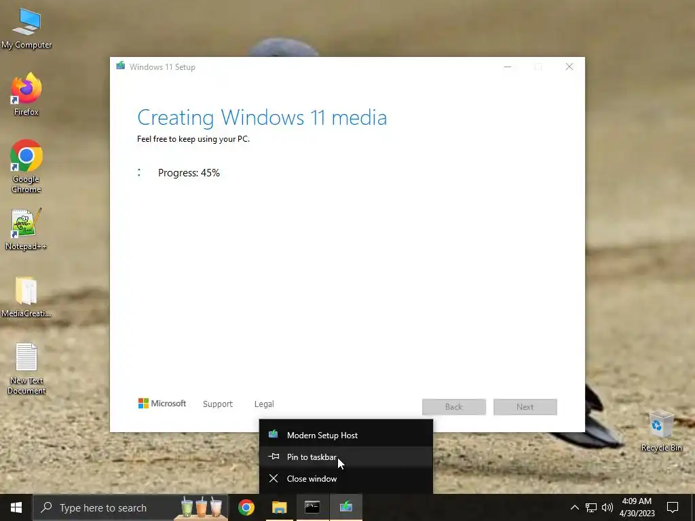The image size is (695, 521).
Task: Click the Progress: 45% status text
Action: pyautogui.click(x=189, y=173)
